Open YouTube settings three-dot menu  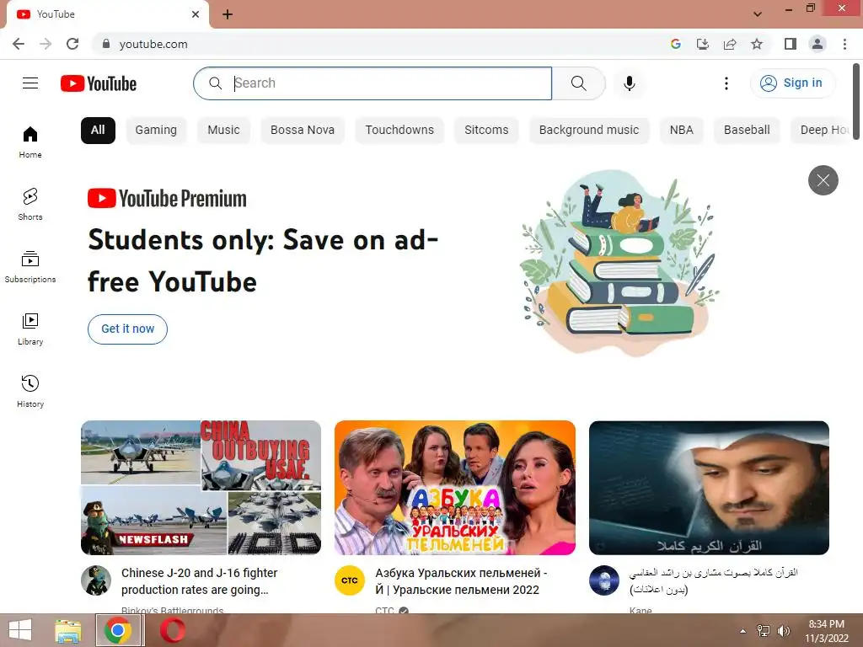(726, 83)
